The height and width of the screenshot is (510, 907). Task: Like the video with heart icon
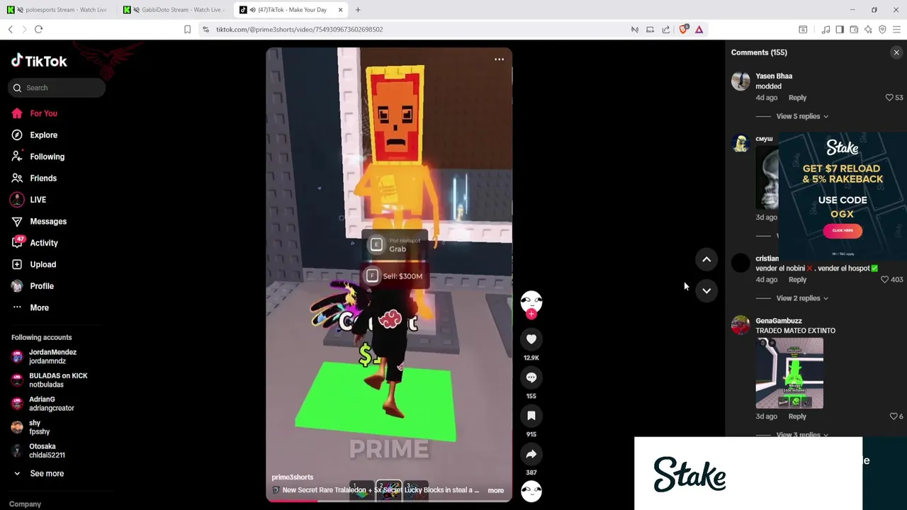click(531, 339)
